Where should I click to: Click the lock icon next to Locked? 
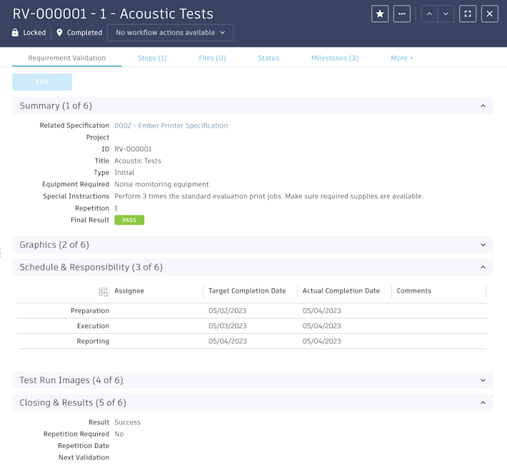[16, 33]
